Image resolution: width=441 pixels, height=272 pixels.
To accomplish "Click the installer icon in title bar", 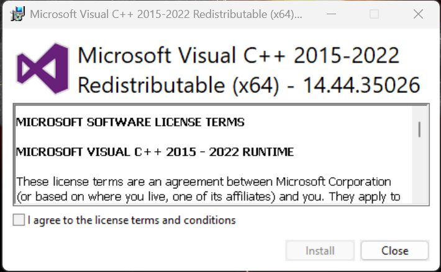I will point(17,14).
